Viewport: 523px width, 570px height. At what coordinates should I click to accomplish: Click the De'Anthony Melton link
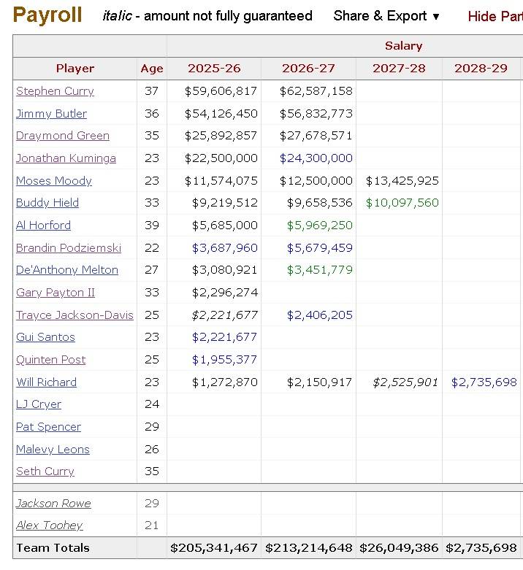point(67,270)
